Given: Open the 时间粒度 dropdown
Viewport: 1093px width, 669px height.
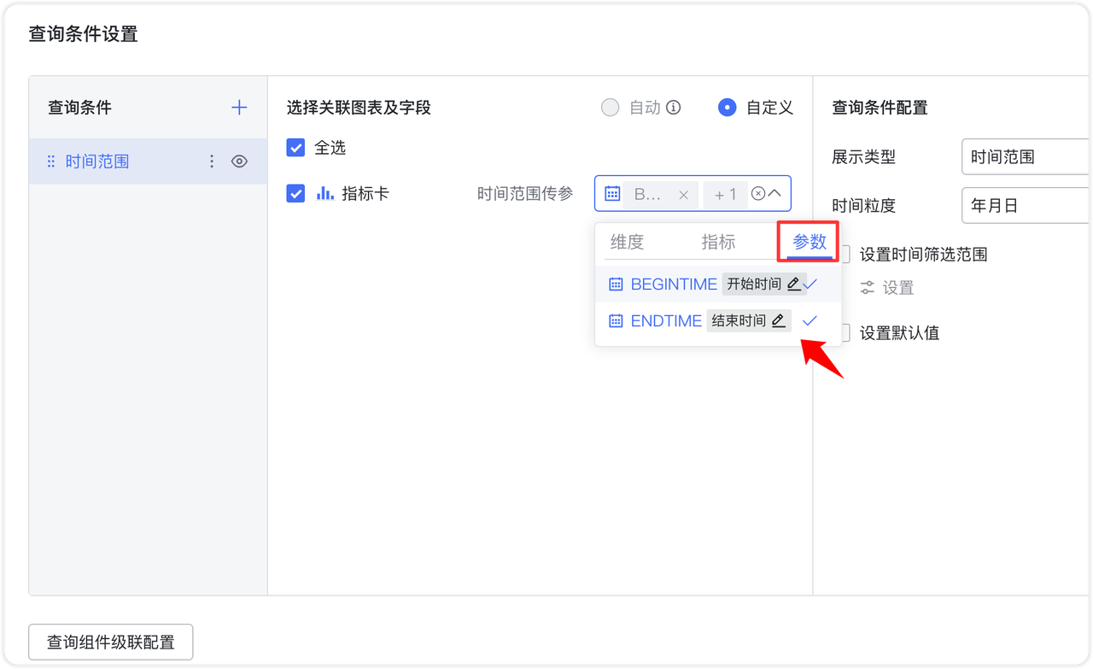Looking at the screenshot, I should point(1026,206).
